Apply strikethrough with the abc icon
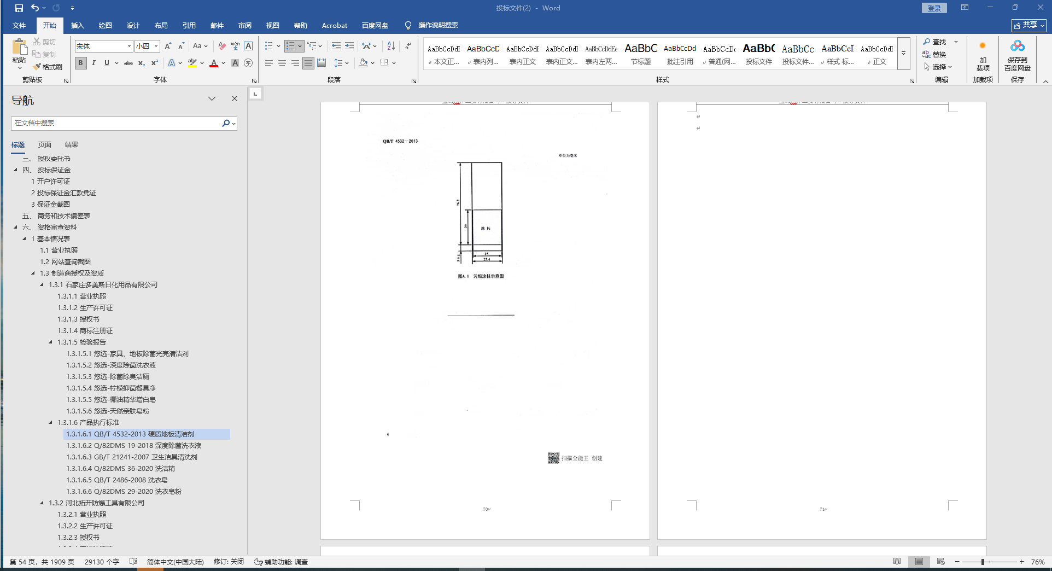The width and height of the screenshot is (1052, 571). [128, 63]
